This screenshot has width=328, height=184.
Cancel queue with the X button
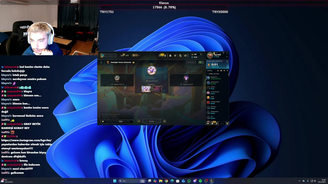[139, 121]
